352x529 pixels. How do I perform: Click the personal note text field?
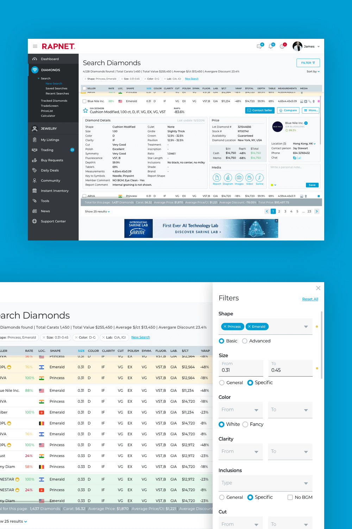tap(294, 173)
